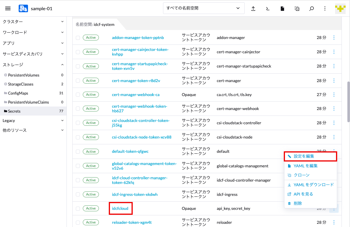Image resolution: width=350 pixels, height=227 pixels.
Task: Open the user avatar menu
Action: pos(340,8)
